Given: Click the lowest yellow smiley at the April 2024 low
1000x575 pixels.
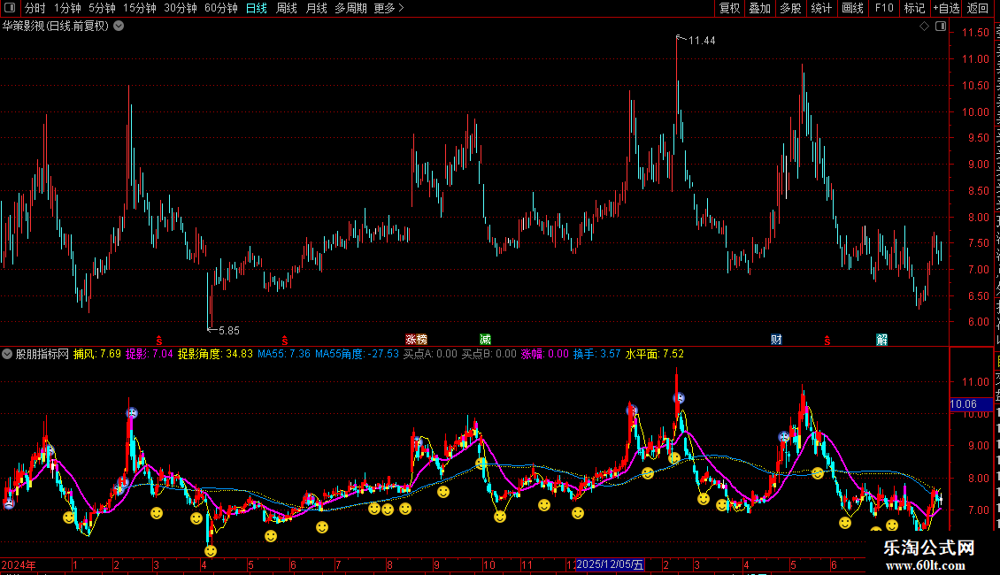Looking at the screenshot, I should tap(211, 550).
